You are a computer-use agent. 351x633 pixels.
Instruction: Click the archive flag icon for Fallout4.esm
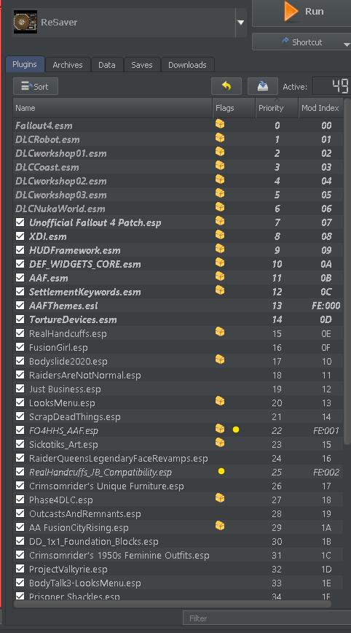pyautogui.click(x=220, y=124)
